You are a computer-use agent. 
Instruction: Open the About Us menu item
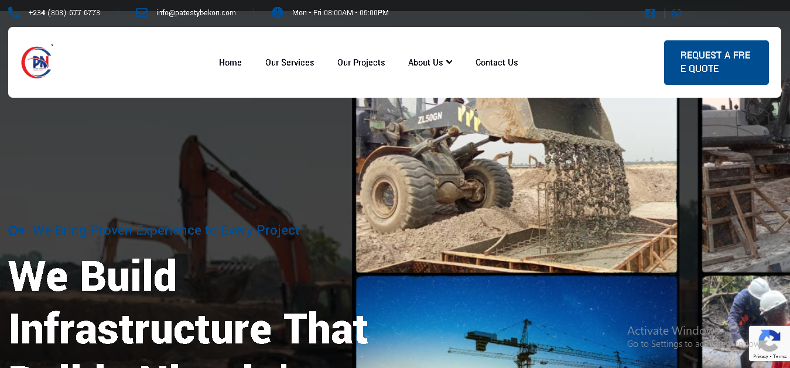(426, 63)
